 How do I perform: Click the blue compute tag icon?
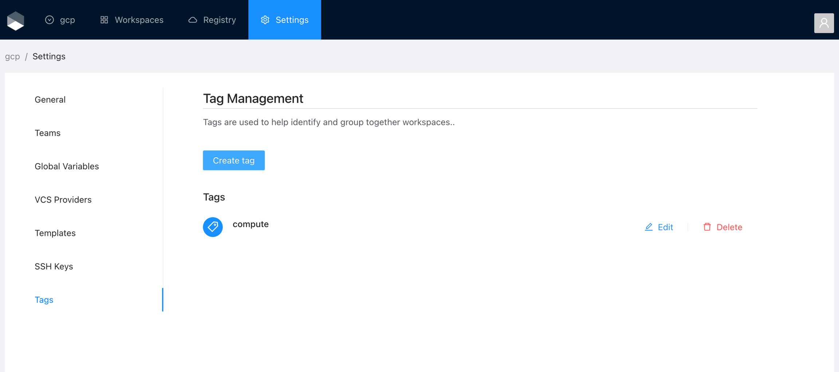point(213,227)
